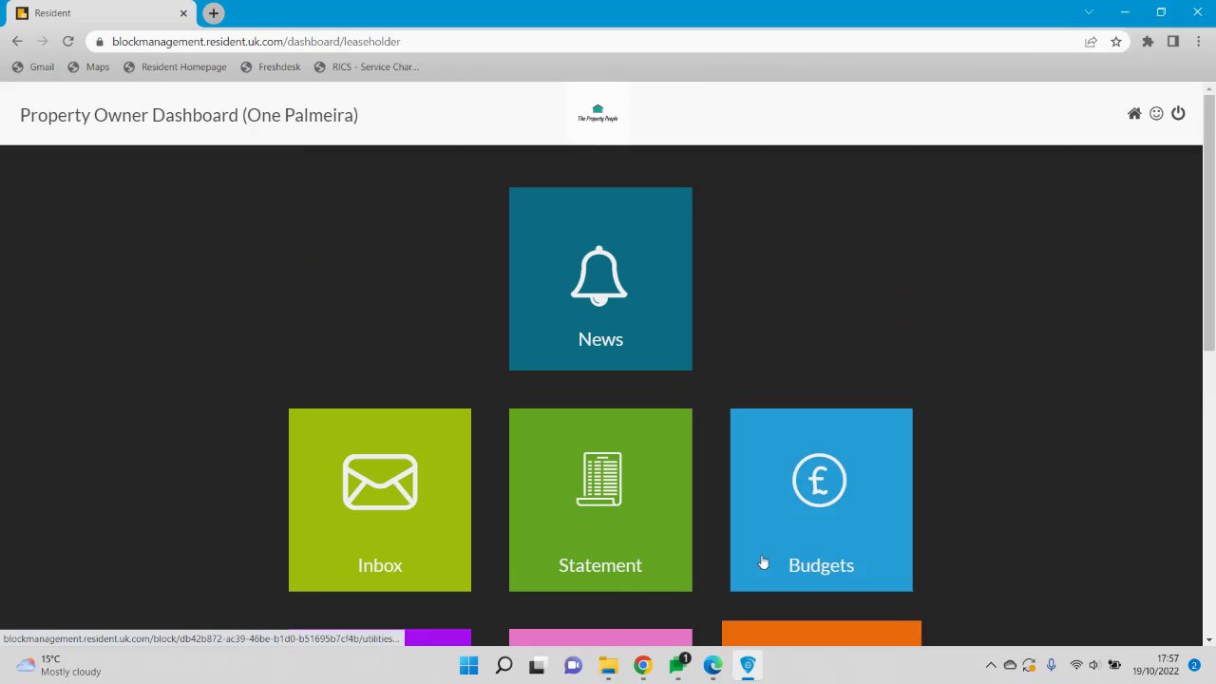The image size is (1216, 684).
Task: Show hidden system tray icons
Action: (991, 665)
